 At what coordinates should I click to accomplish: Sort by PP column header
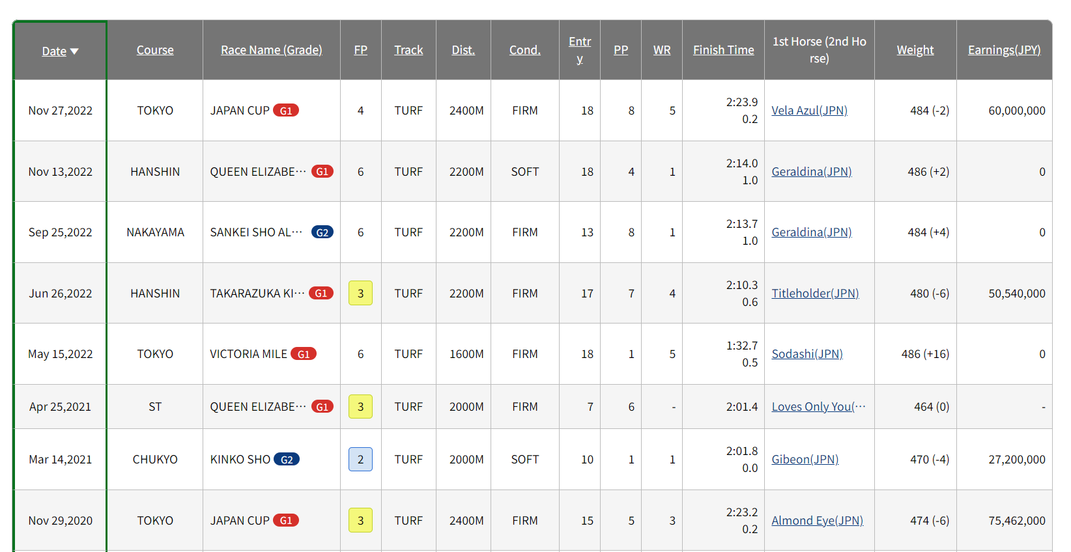[x=621, y=50]
